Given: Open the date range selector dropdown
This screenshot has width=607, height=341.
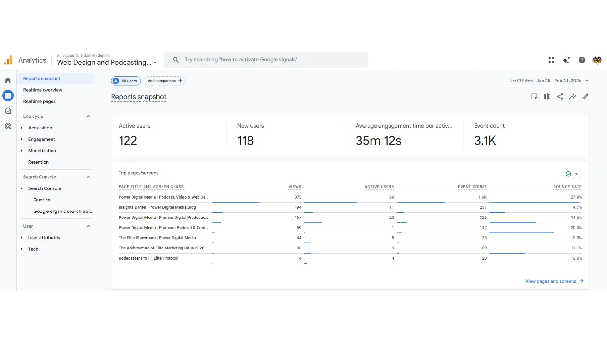Looking at the screenshot, I should [587, 81].
